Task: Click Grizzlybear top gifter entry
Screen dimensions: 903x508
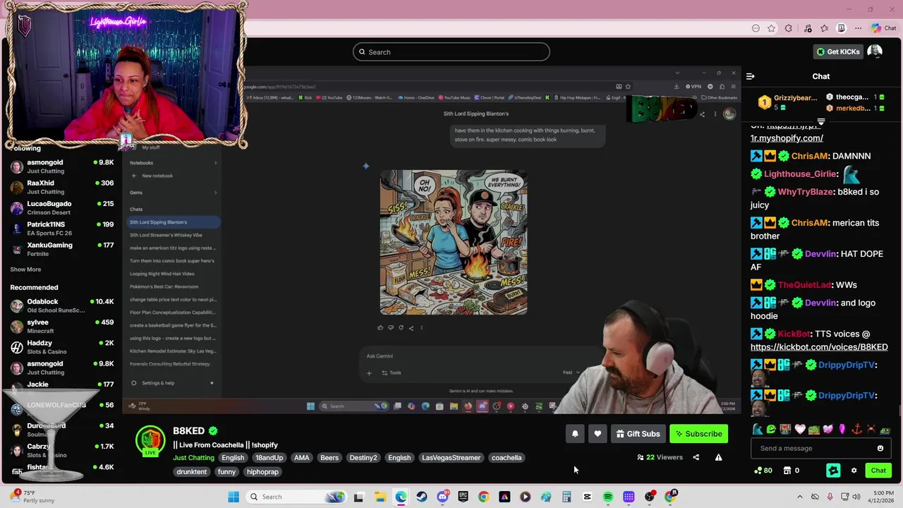Action: click(x=788, y=102)
